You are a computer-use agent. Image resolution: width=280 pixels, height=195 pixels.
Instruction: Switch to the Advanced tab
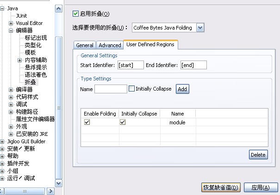(x=110, y=45)
